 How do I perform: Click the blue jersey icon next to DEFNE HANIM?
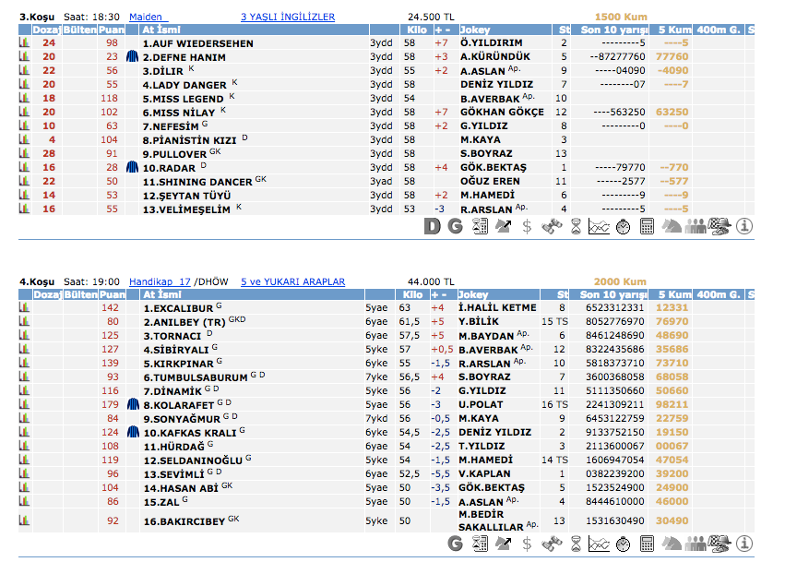point(132,56)
